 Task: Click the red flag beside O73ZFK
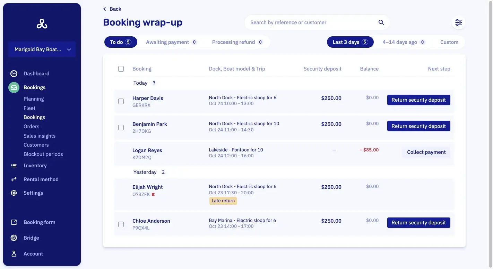pos(153,195)
